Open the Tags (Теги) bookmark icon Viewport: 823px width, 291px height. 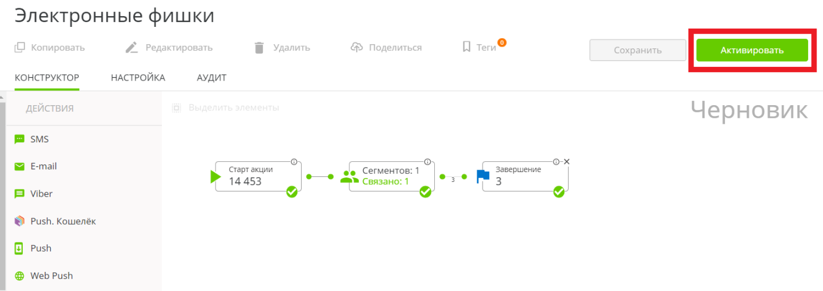[x=467, y=47]
